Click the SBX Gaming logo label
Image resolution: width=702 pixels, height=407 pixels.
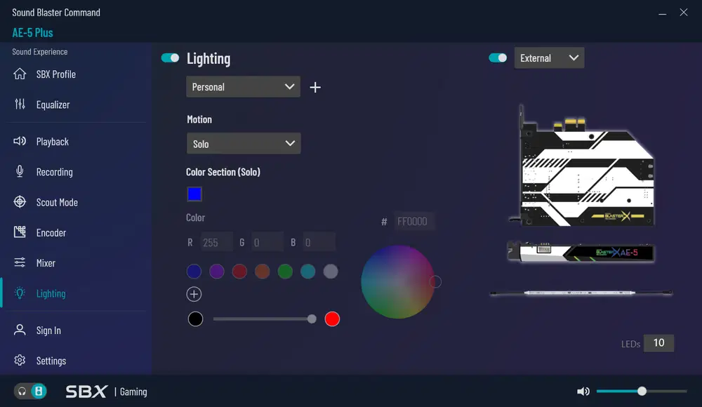click(107, 392)
